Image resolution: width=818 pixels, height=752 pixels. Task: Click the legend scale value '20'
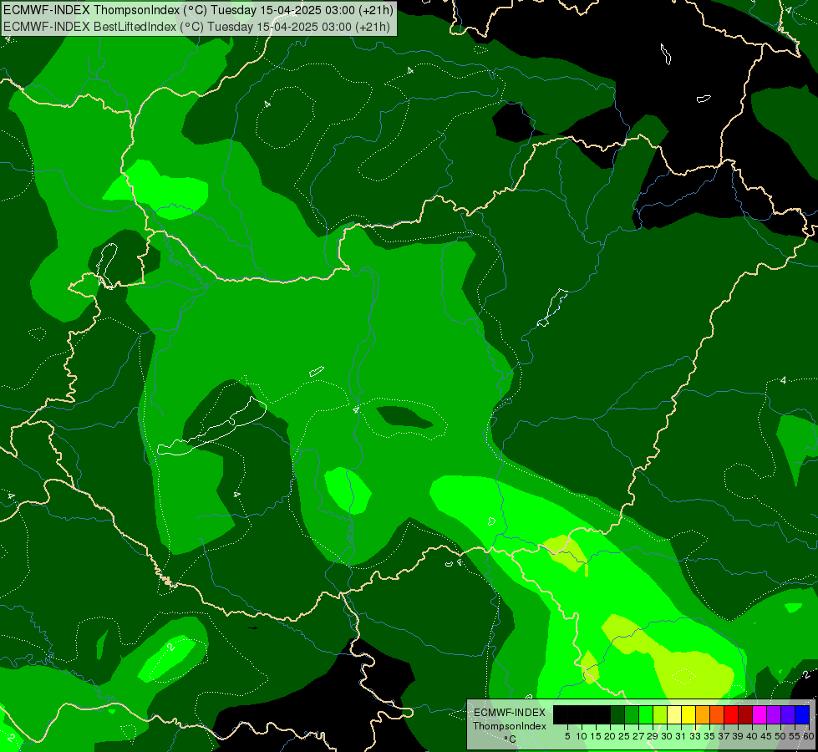click(x=610, y=736)
